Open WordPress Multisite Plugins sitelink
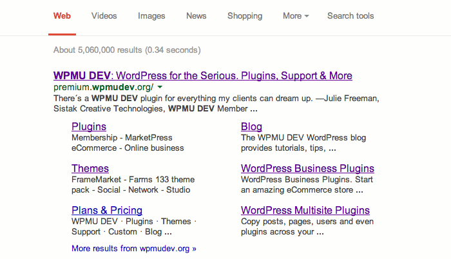 coord(305,211)
